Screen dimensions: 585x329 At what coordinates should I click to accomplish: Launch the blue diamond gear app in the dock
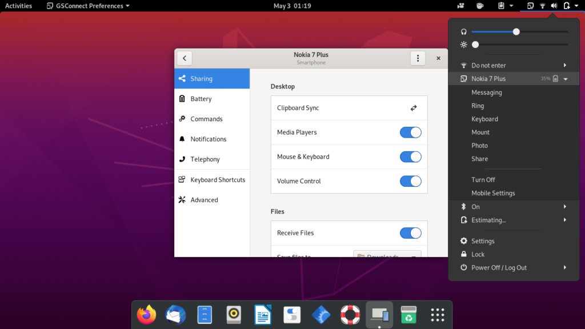pyautogui.click(x=321, y=315)
